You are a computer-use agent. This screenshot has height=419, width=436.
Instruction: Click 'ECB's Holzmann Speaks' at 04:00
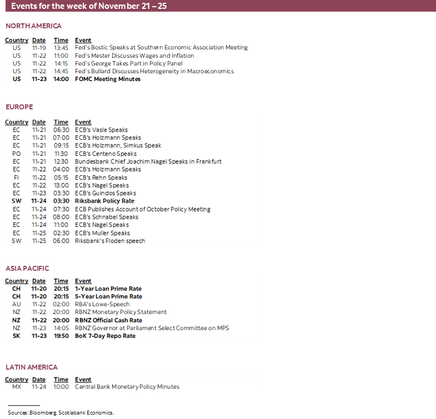tap(108, 169)
